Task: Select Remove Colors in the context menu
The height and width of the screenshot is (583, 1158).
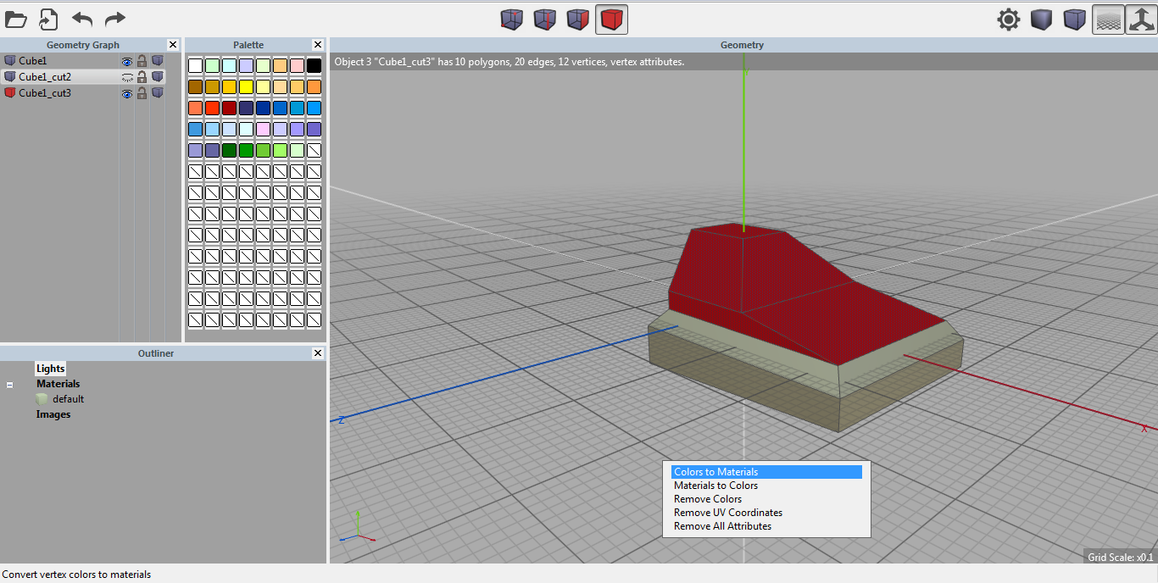Action: (x=766, y=499)
